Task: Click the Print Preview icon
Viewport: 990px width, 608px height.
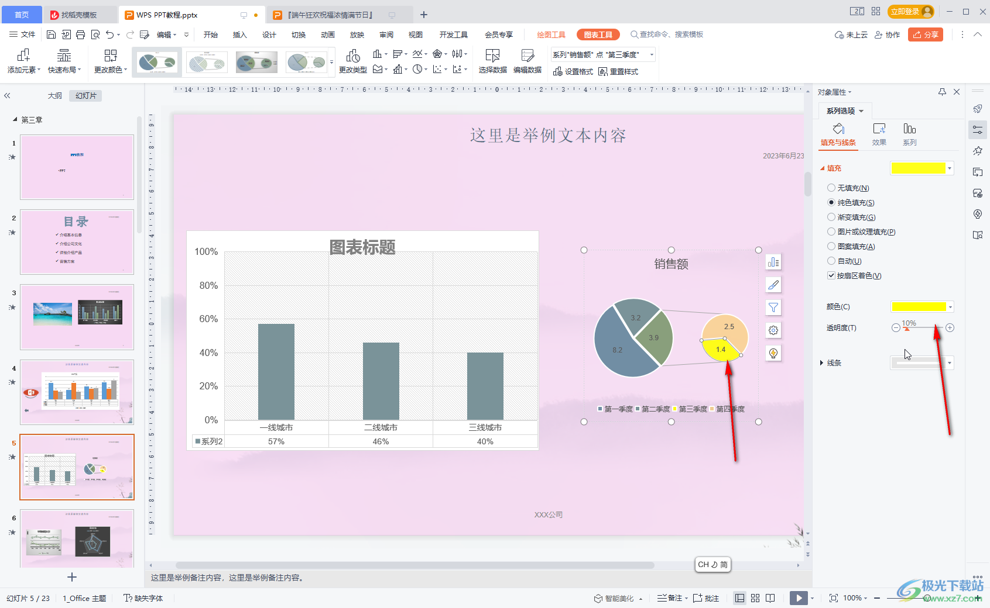Action: point(95,34)
